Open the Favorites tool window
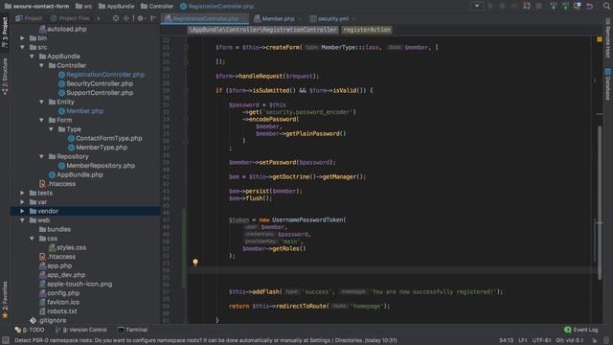613x345 pixels. pos(5,299)
